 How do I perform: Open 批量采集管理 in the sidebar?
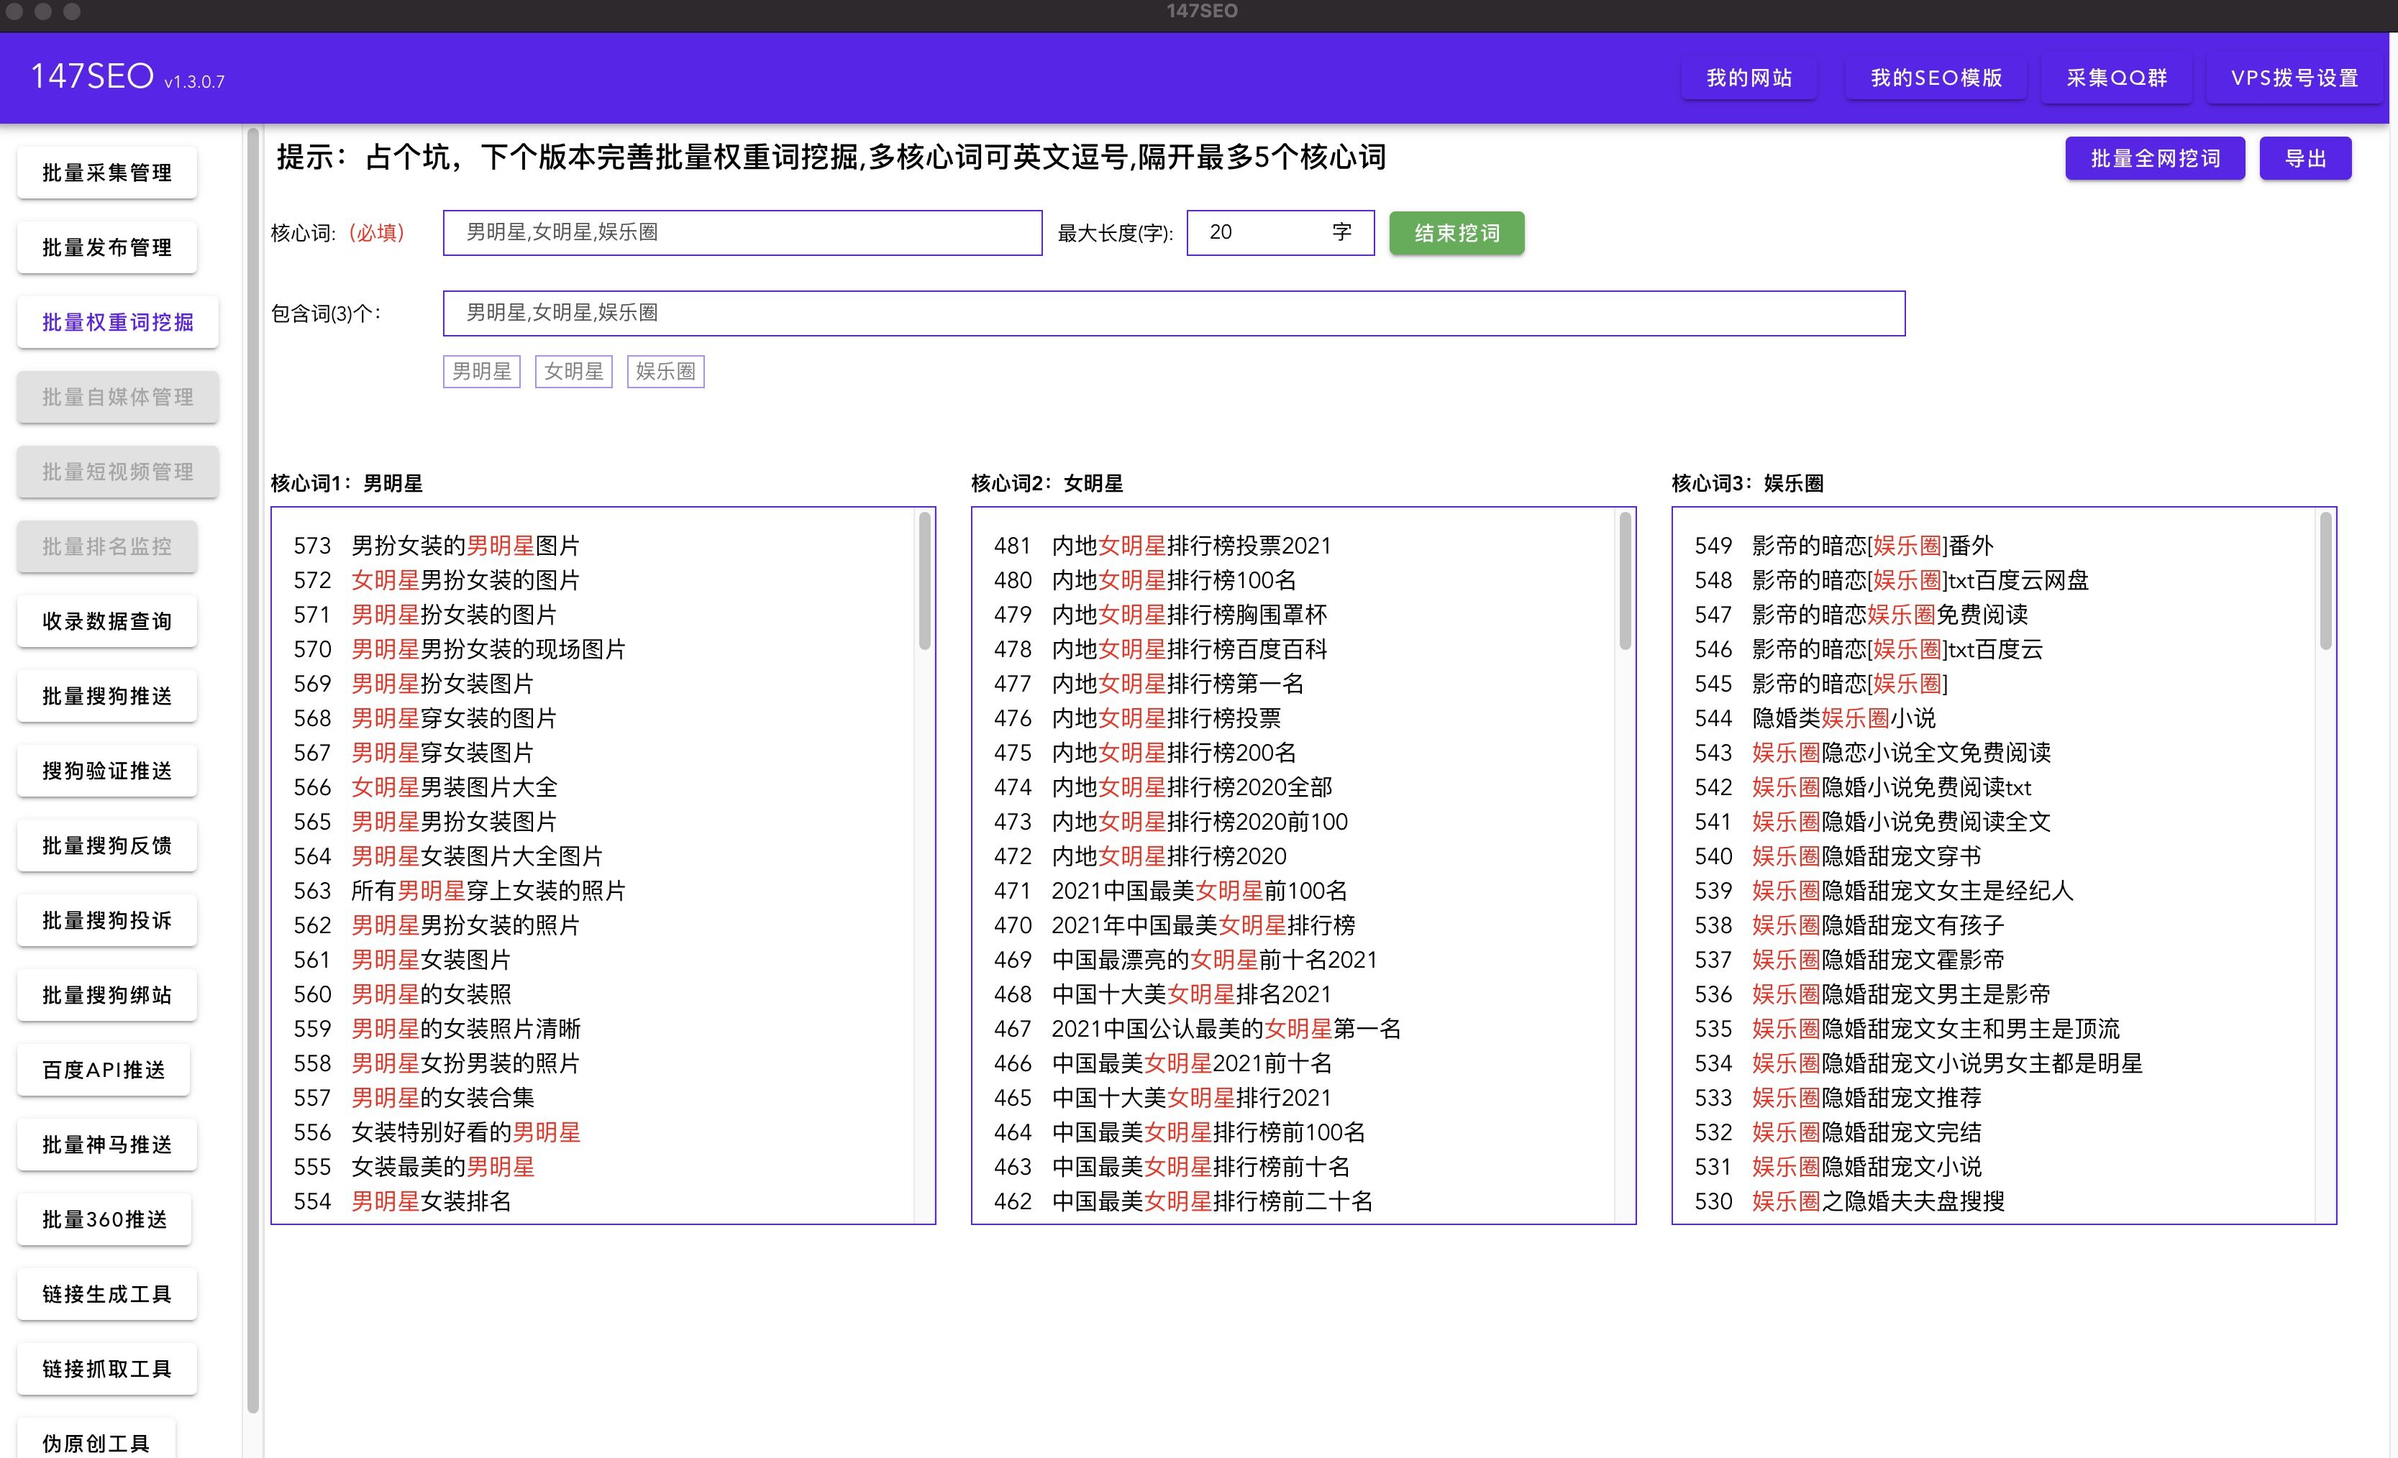107,173
